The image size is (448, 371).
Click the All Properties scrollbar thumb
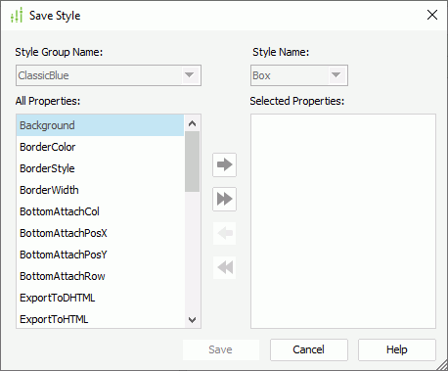pos(193,162)
